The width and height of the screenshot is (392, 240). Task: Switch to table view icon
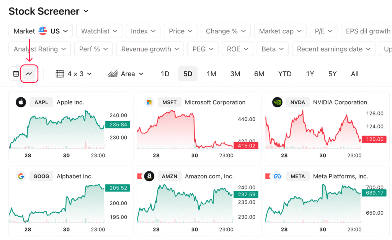(16, 74)
